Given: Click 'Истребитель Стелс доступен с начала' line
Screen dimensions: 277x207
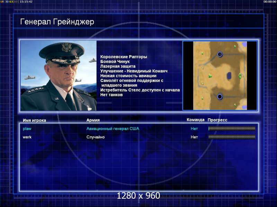Looking at the screenshot, I should pyautogui.click(x=140, y=90).
